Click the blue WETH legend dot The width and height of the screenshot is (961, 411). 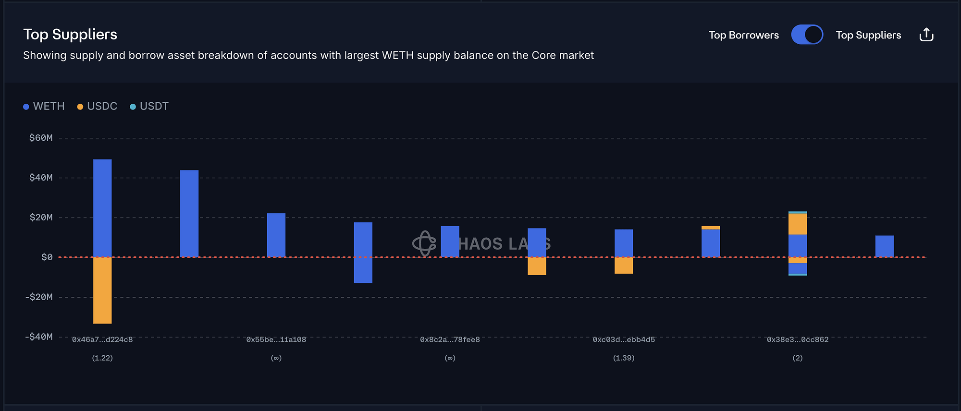26,107
